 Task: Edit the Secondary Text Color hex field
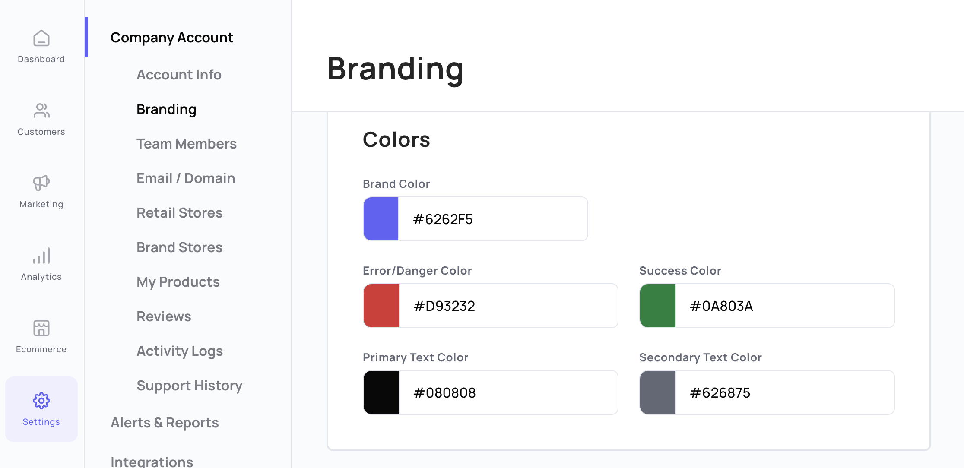pos(784,392)
